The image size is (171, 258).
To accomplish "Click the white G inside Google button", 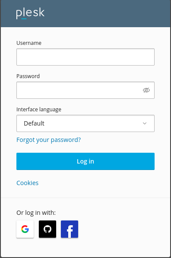I will point(25,229).
